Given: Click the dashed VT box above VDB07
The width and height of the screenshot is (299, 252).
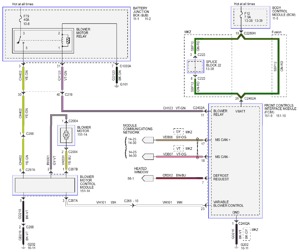Looking at the screenshot, I should point(178,148).
